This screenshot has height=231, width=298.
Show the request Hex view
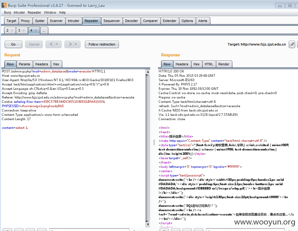click(x=56, y=64)
